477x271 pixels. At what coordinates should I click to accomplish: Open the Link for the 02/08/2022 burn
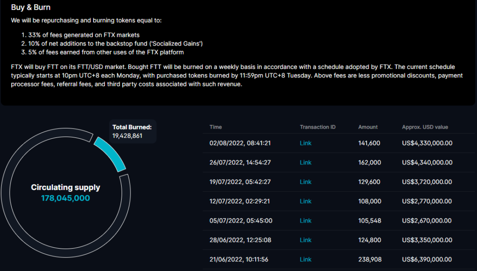[x=306, y=143]
